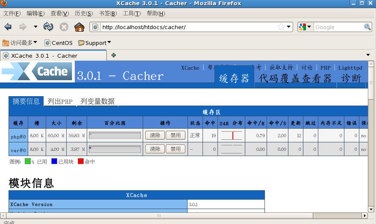376x224 pixels.
Task: Open the 编辑(E) menu
Action: point(35,13)
